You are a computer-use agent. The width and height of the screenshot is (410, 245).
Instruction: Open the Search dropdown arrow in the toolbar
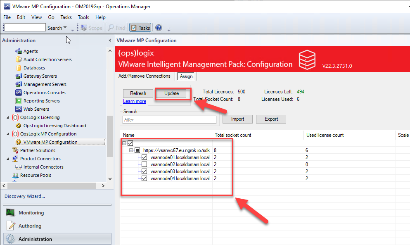[x=65, y=28]
